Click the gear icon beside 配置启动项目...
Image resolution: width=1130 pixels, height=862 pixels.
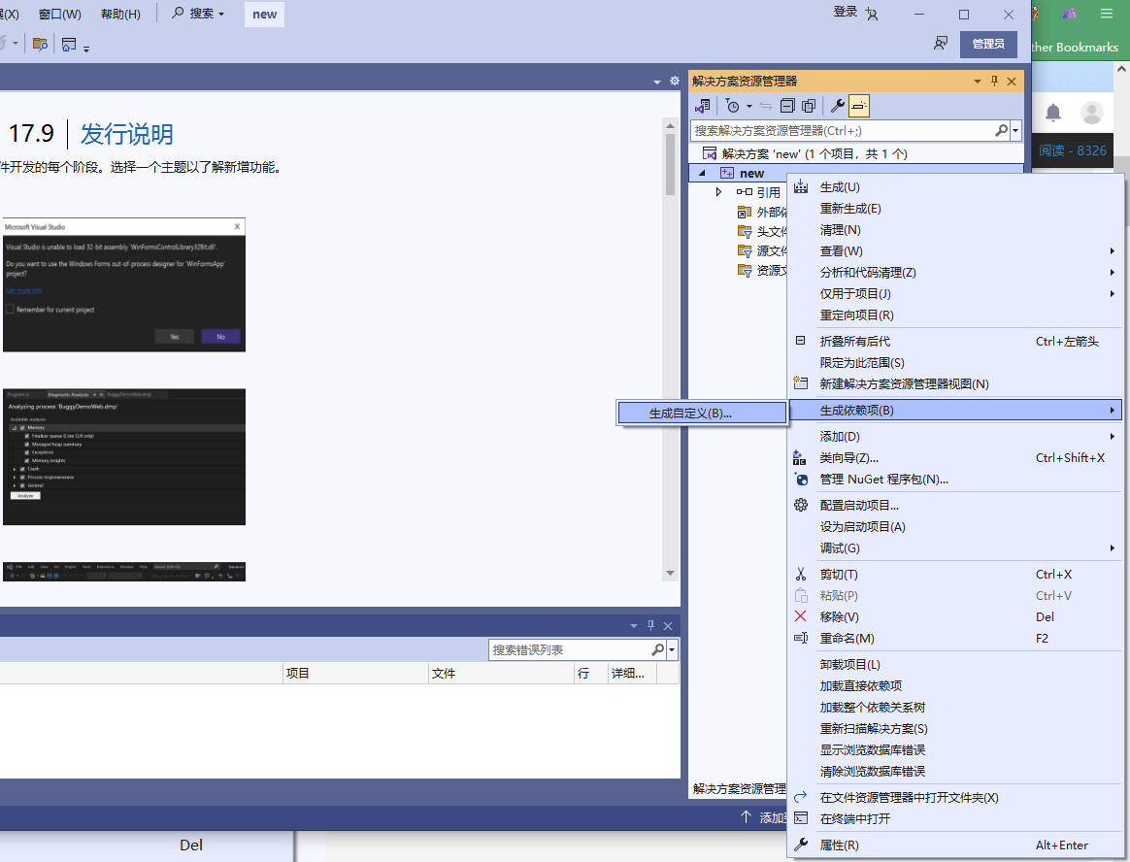[x=801, y=505]
